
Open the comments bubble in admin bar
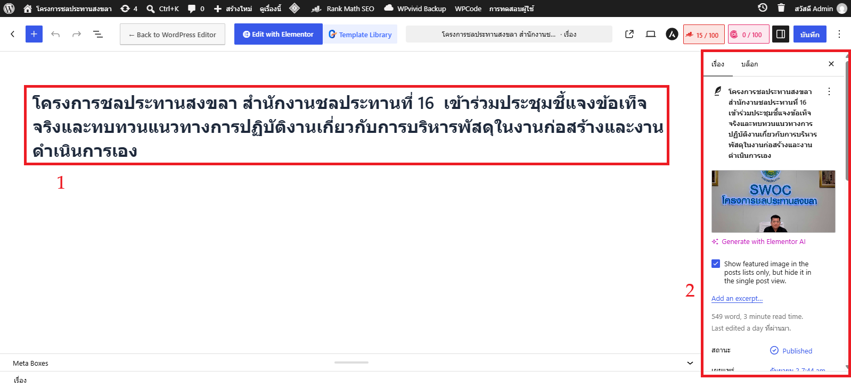pos(196,9)
